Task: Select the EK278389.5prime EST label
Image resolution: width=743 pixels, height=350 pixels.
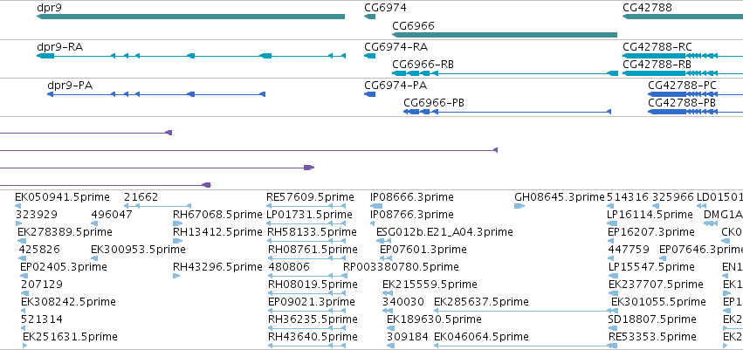Action: point(65,232)
